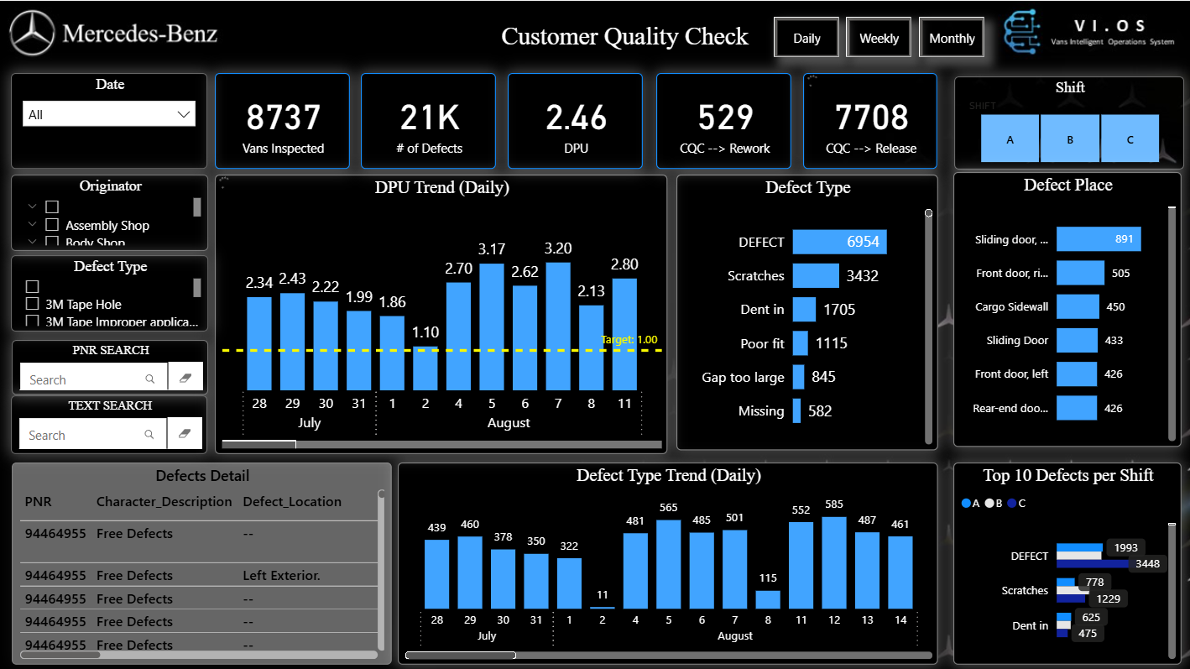Viewport: 1190px width, 669px height.
Task: Check the Assembly Shop checkbox
Action: (x=52, y=224)
